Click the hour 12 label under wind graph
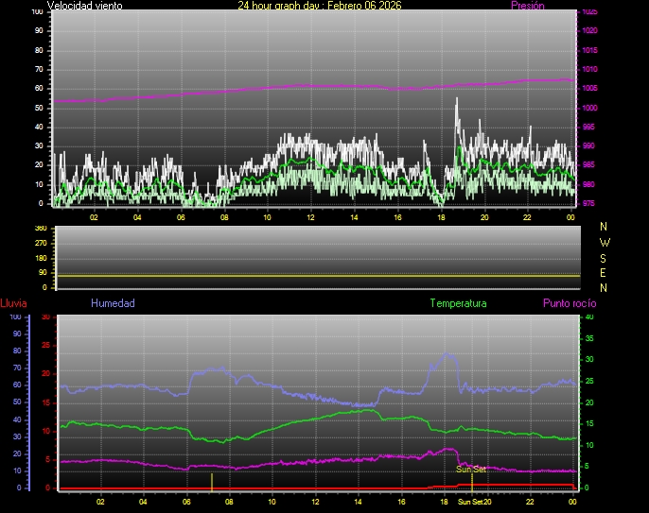649x513 pixels. [x=310, y=217]
